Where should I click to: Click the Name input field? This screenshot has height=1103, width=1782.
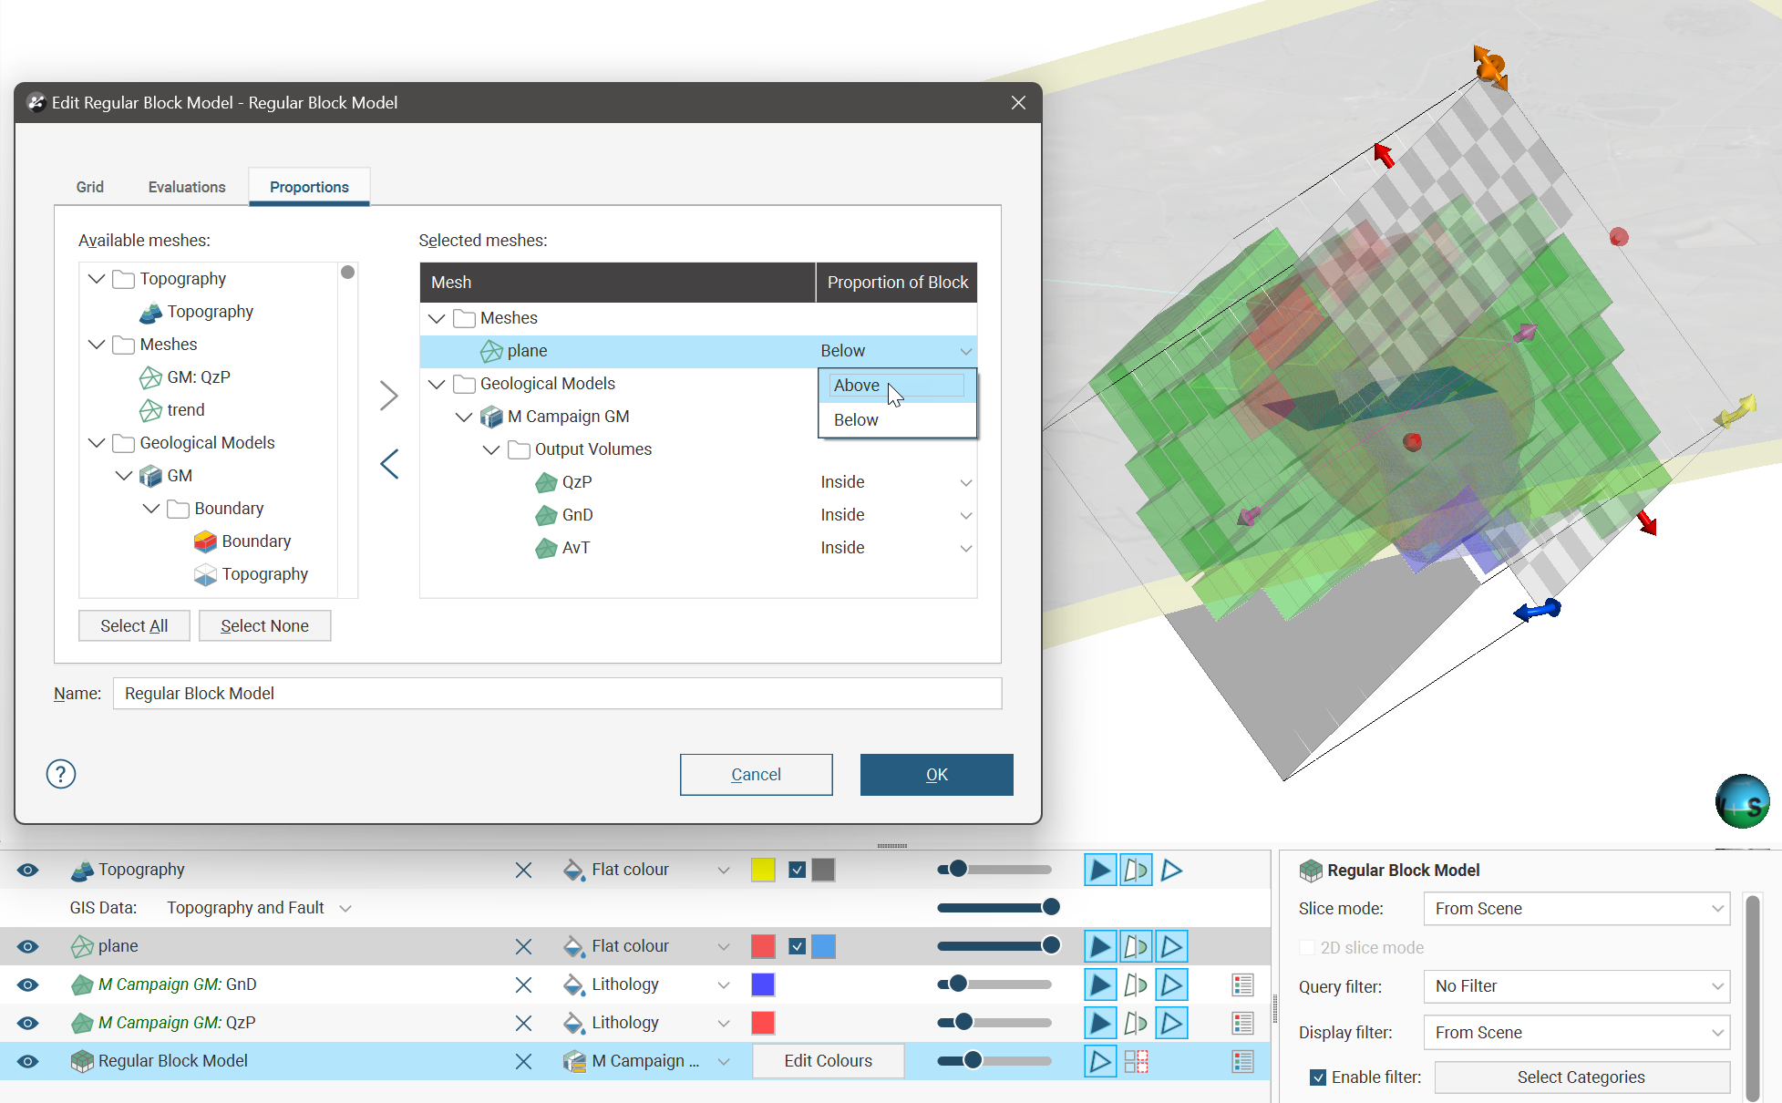pyautogui.click(x=556, y=694)
